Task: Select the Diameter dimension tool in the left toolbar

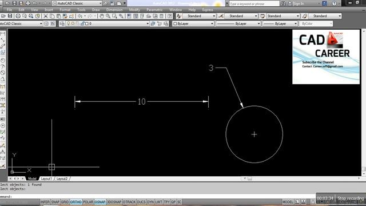Action: [2, 73]
